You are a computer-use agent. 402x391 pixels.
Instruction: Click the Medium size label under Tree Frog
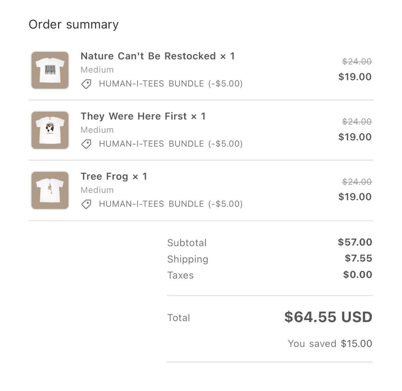[x=97, y=190]
